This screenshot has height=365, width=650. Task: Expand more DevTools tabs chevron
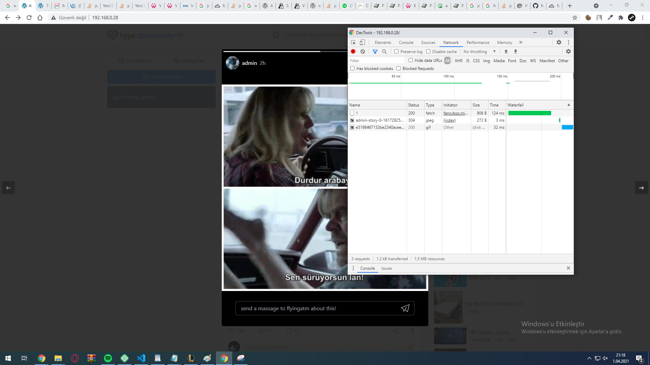(x=521, y=42)
